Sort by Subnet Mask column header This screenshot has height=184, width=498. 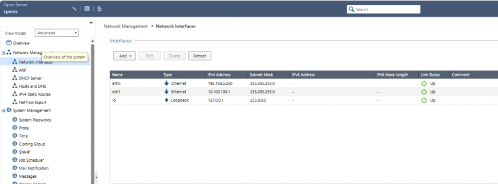(269, 75)
